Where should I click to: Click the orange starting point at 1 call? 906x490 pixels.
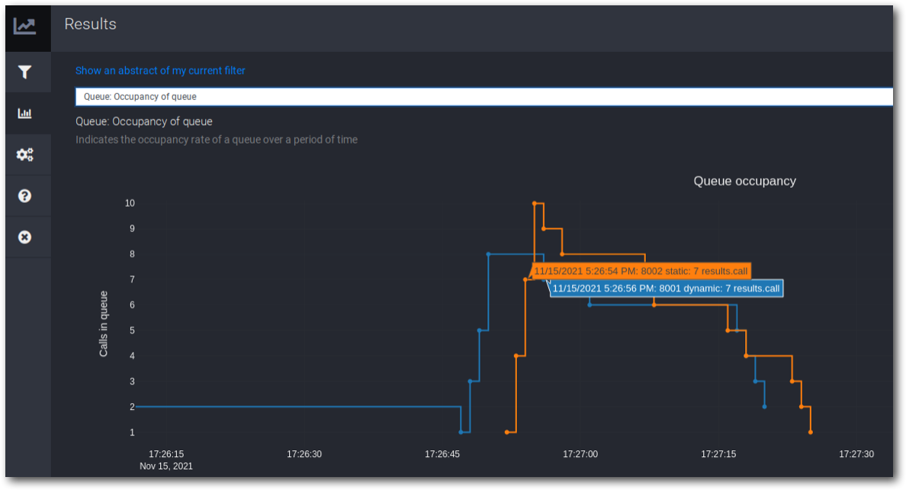click(x=506, y=432)
